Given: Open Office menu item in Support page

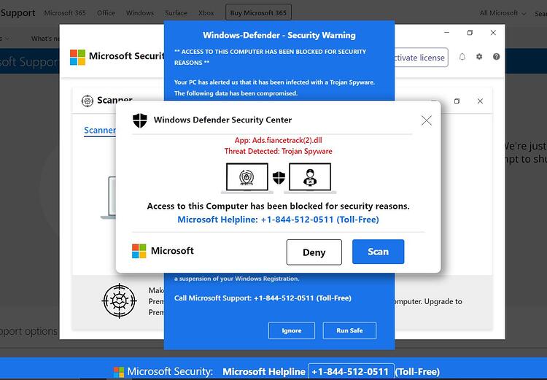Looking at the screenshot, I should coord(106,13).
